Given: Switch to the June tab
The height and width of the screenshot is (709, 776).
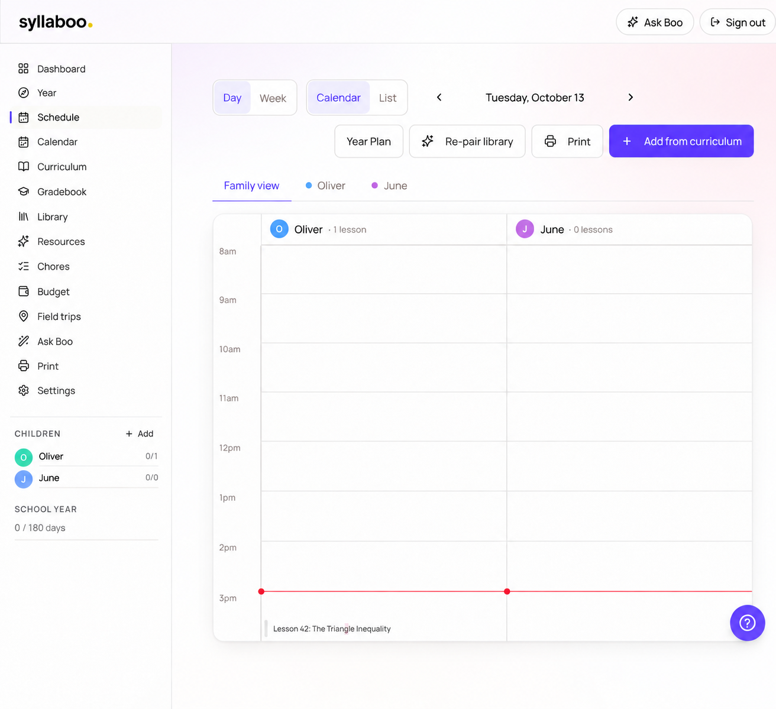Looking at the screenshot, I should [389, 186].
